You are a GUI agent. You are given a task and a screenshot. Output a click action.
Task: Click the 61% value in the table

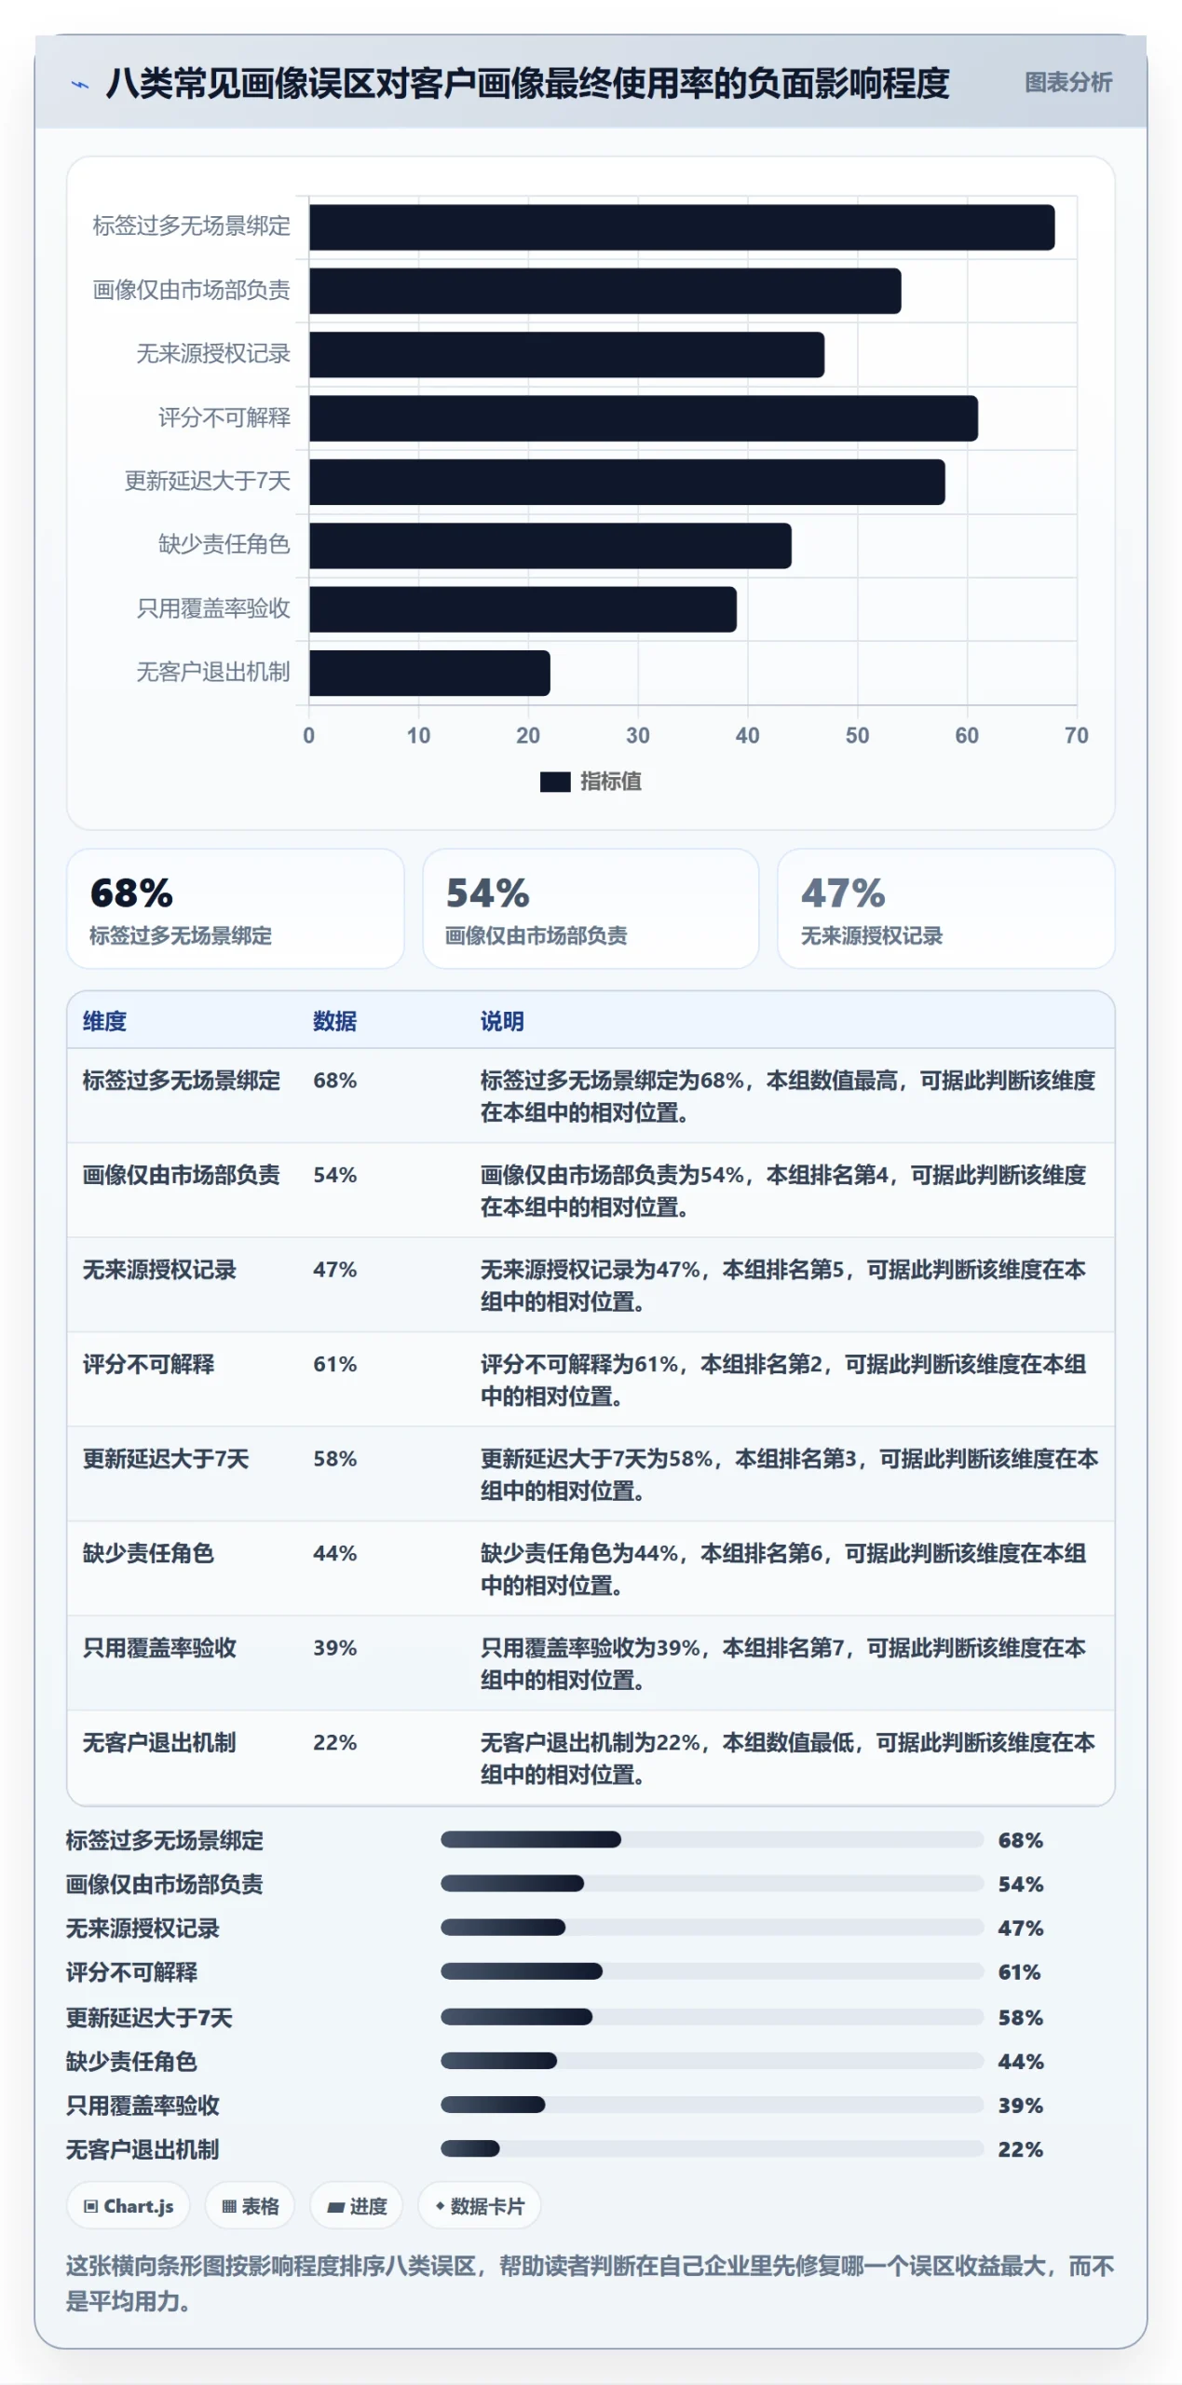click(334, 1364)
